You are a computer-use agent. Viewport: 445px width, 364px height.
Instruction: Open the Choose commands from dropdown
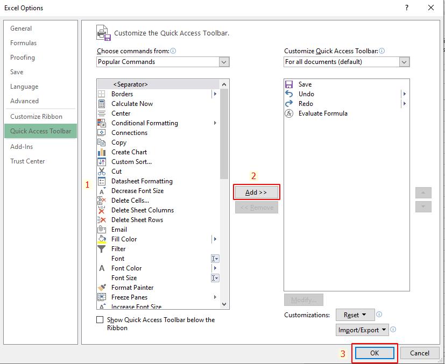224,62
